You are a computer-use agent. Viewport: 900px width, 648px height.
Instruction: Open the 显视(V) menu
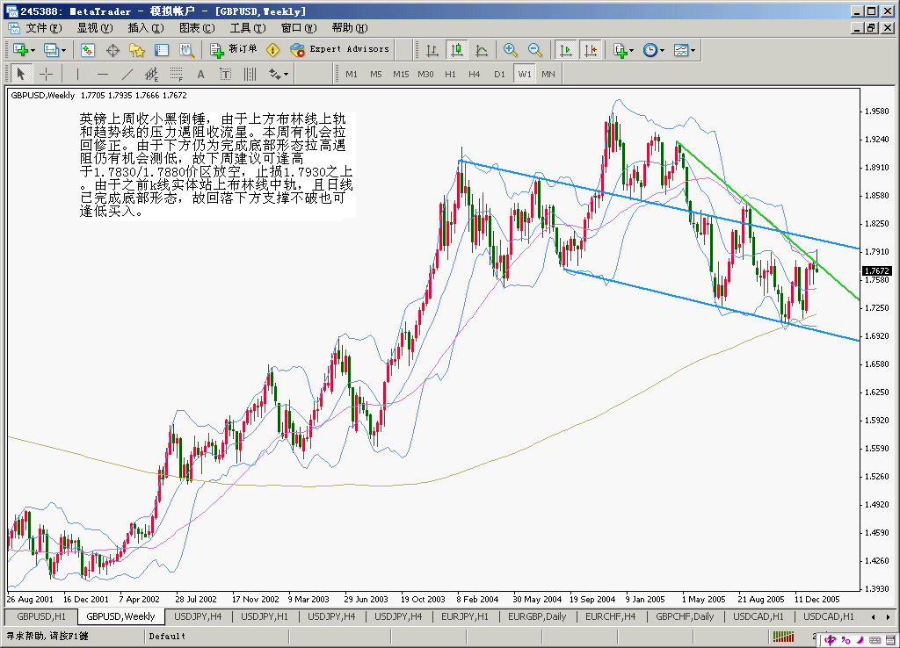click(x=95, y=28)
